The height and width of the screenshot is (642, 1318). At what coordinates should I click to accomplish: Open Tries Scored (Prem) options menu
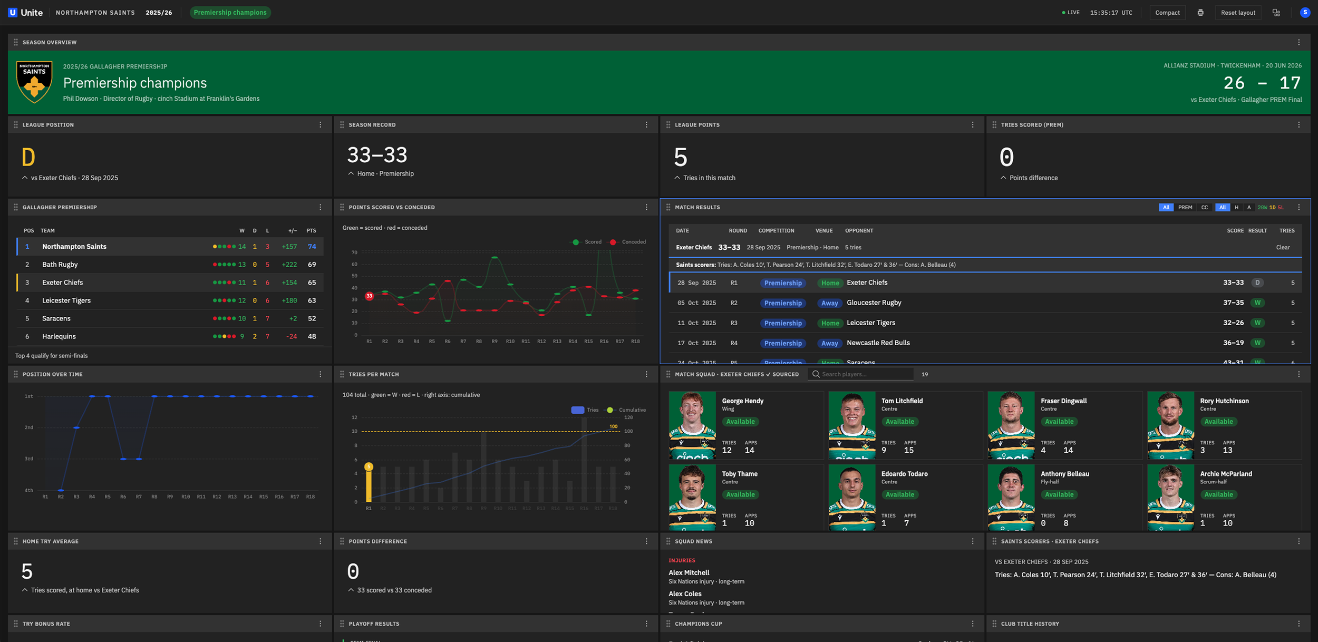point(1298,125)
